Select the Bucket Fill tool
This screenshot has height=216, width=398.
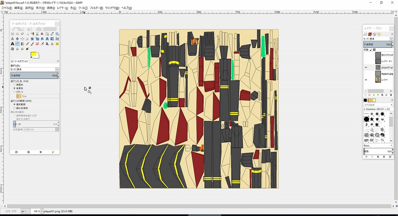pos(17,44)
